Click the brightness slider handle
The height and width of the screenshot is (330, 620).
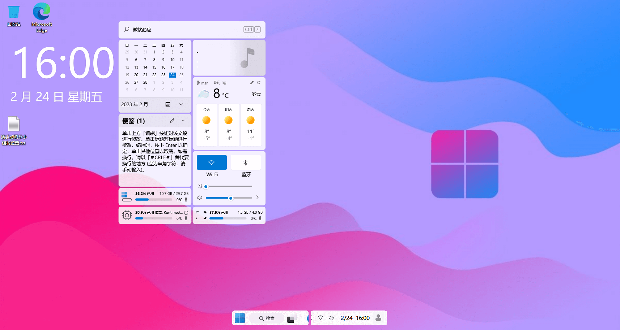click(206, 187)
